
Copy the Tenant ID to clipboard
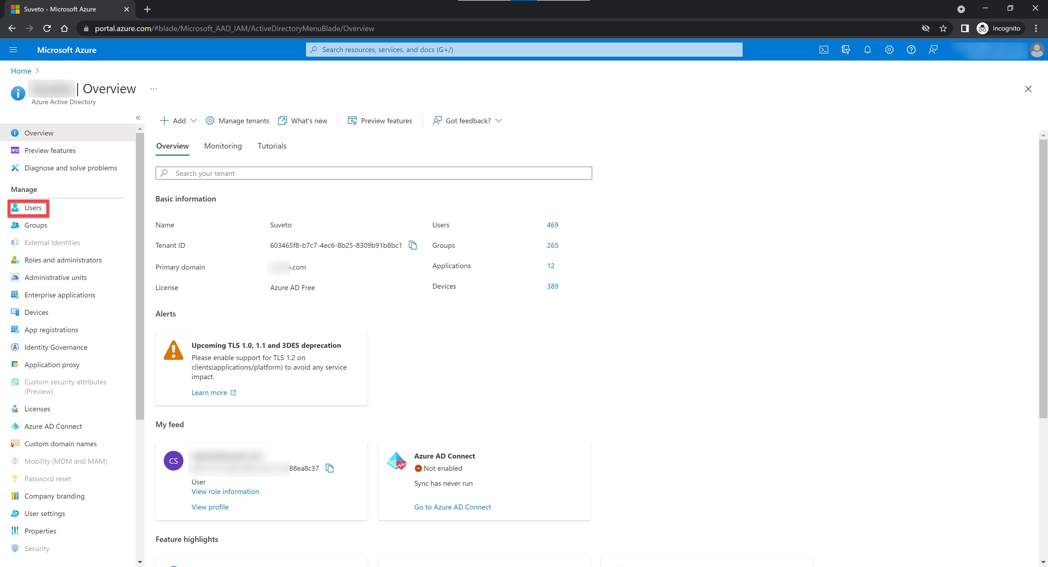click(x=413, y=245)
